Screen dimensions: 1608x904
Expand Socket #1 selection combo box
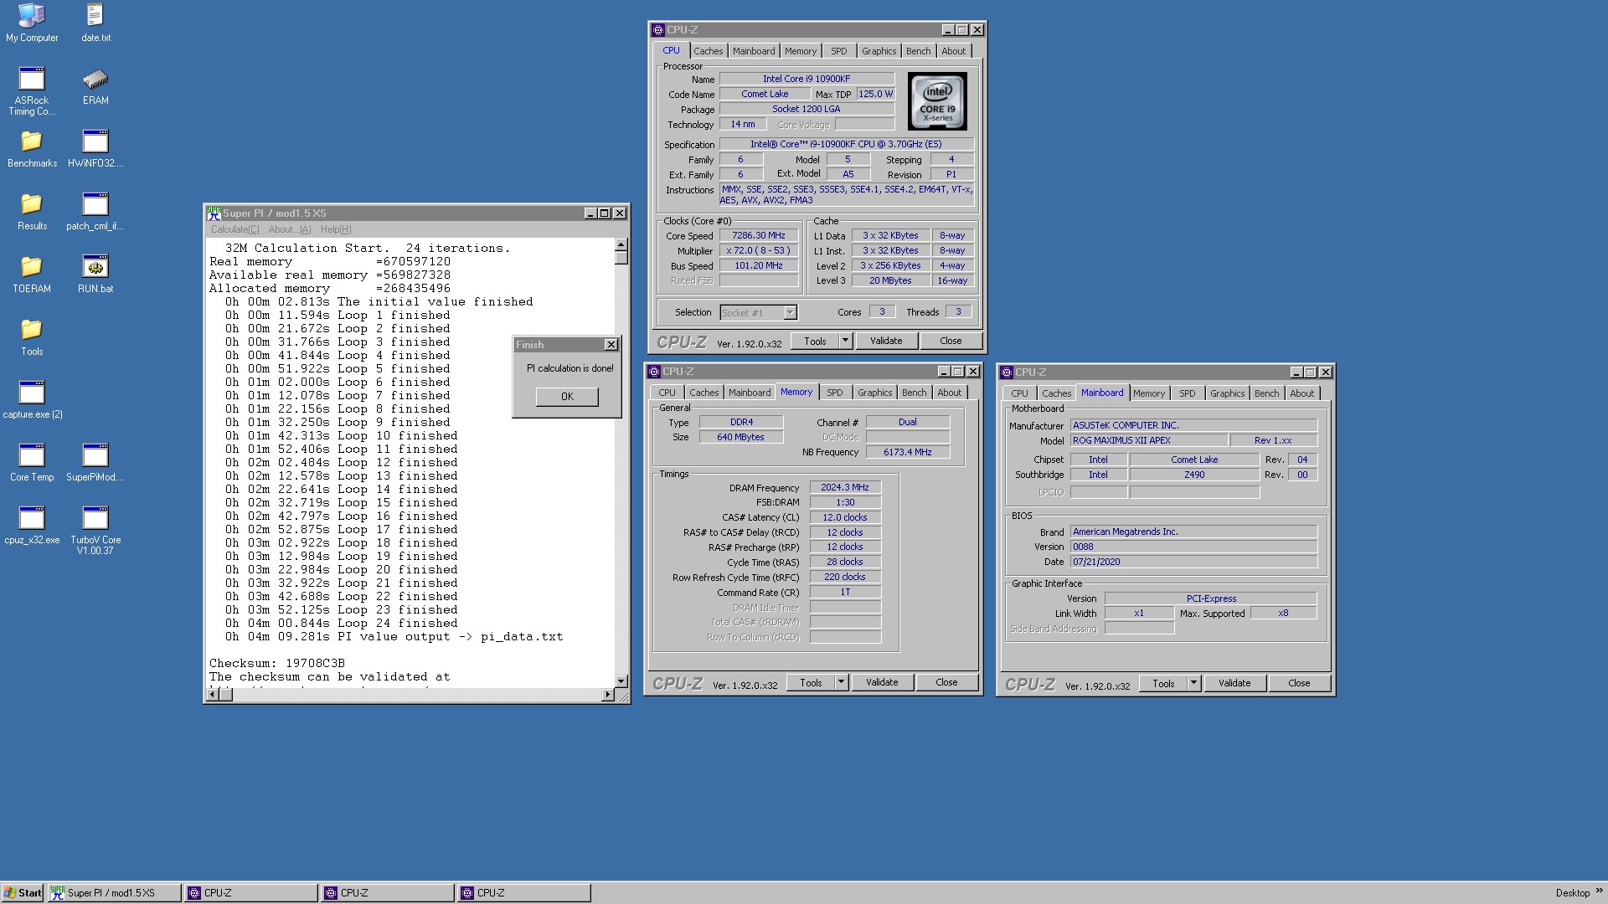(790, 312)
